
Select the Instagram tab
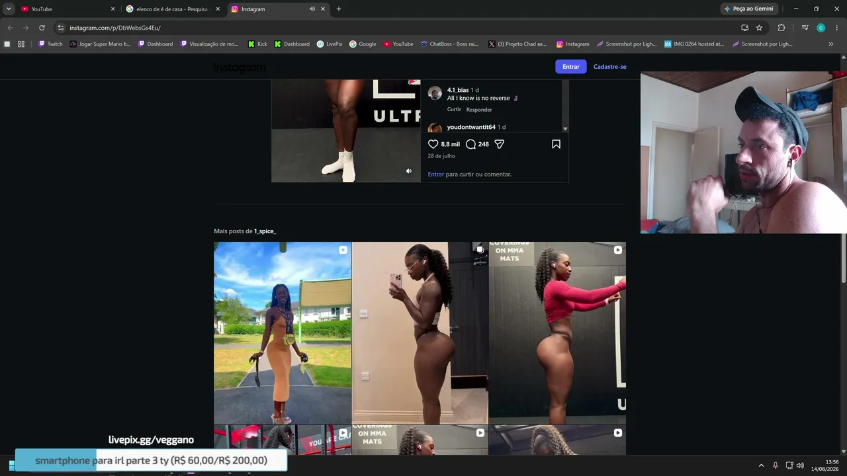pos(278,9)
